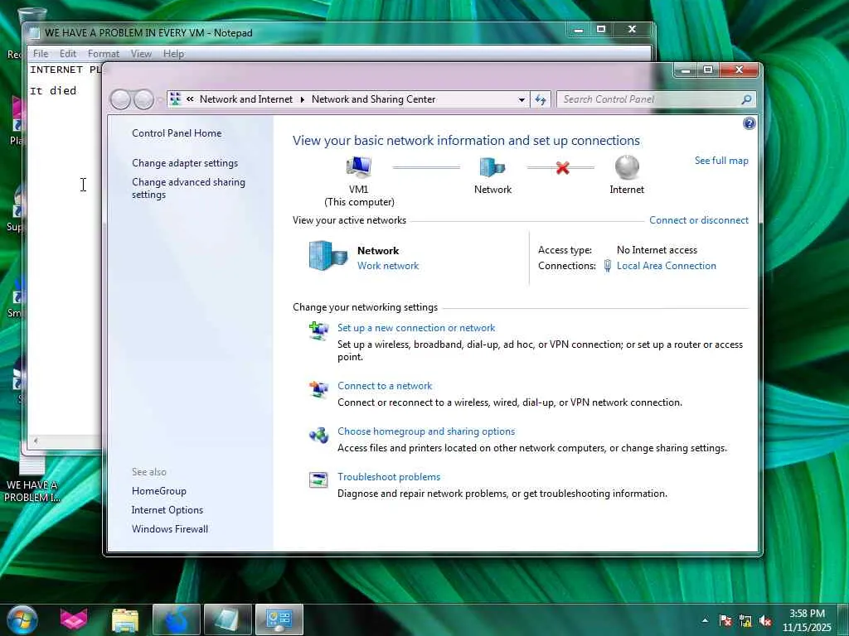849x636 pixels.
Task: Open File Explorer from the taskbar
Action: click(x=125, y=620)
